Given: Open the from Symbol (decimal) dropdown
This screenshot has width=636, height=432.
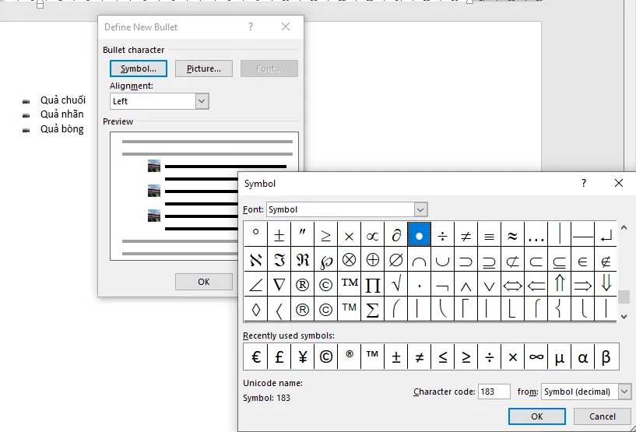Looking at the screenshot, I should 624,392.
